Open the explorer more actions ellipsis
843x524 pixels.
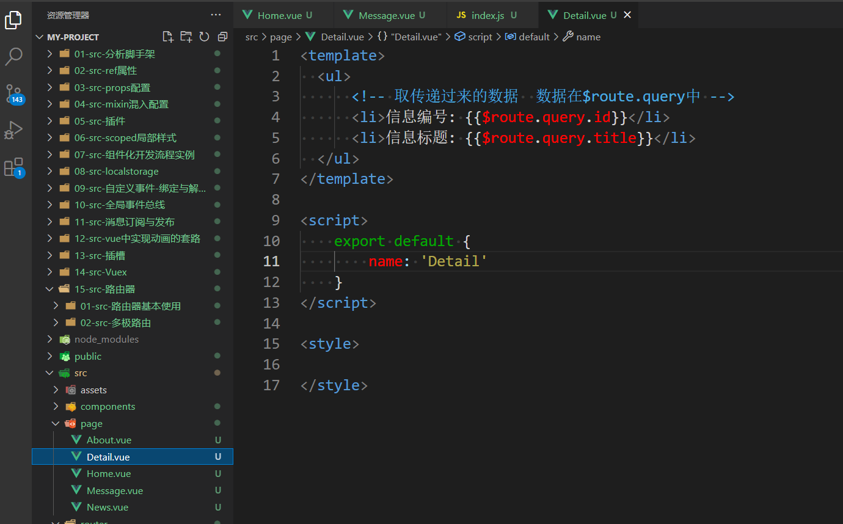click(216, 15)
